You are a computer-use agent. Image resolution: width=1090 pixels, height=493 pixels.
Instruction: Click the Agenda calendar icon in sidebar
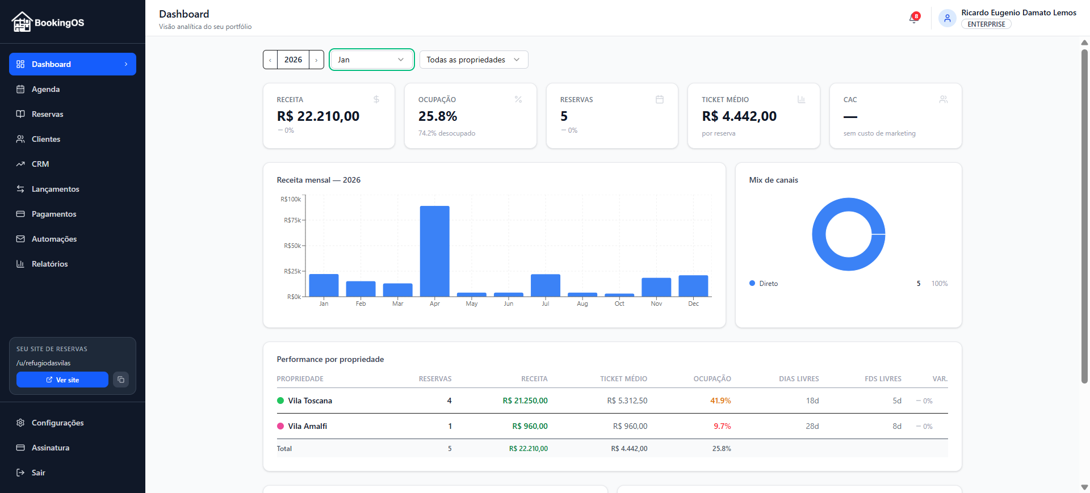click(20, 89)
